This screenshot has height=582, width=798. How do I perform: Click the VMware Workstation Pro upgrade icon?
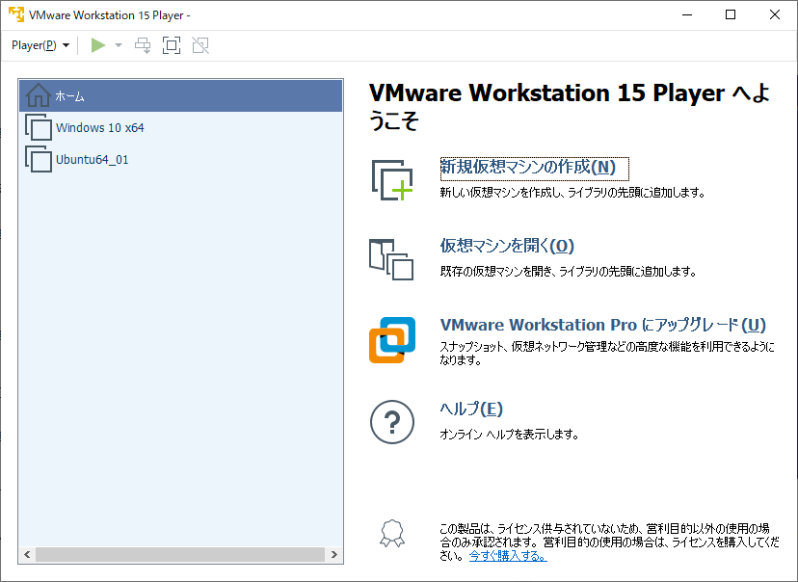coord(391,340)
